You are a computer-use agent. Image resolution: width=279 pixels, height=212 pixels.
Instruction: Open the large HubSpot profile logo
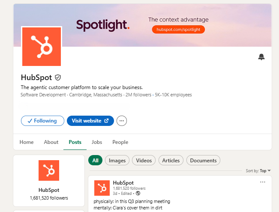42,47
